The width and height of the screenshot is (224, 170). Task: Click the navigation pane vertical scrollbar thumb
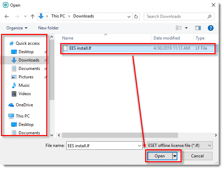(52, 70)
